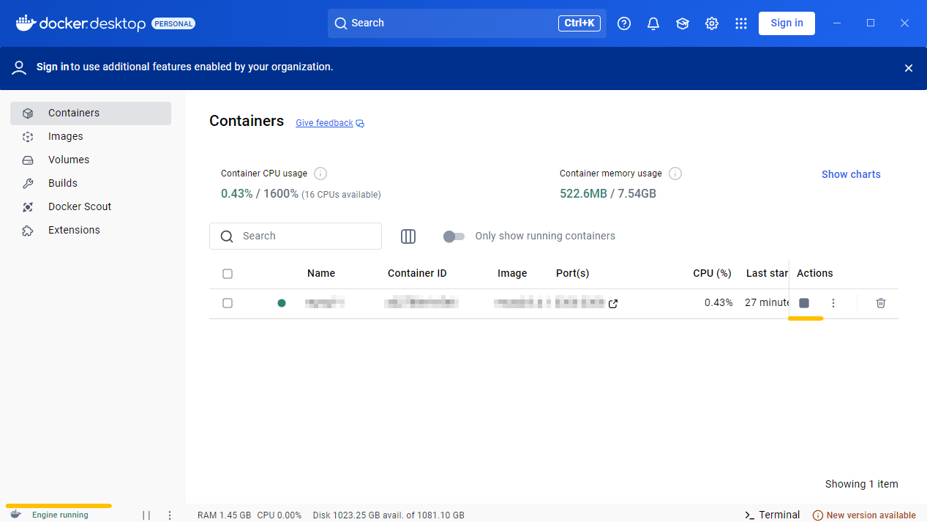Check the select-all containers checkbox
Screen dimensions: 927x522
(228, 274)
